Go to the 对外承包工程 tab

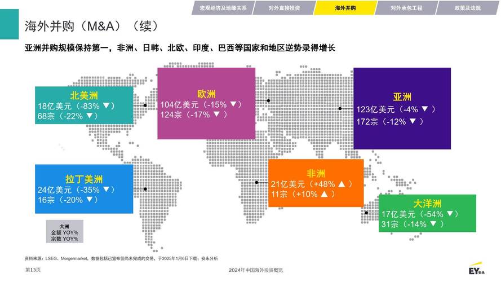coord(407,8)
